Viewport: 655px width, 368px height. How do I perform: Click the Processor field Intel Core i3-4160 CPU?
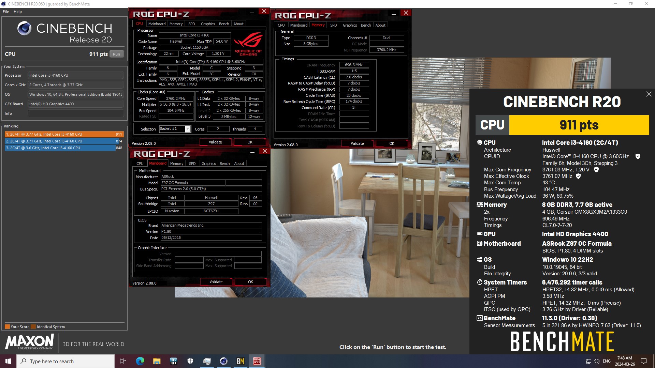pyautogui.click(x=76, y=75)
